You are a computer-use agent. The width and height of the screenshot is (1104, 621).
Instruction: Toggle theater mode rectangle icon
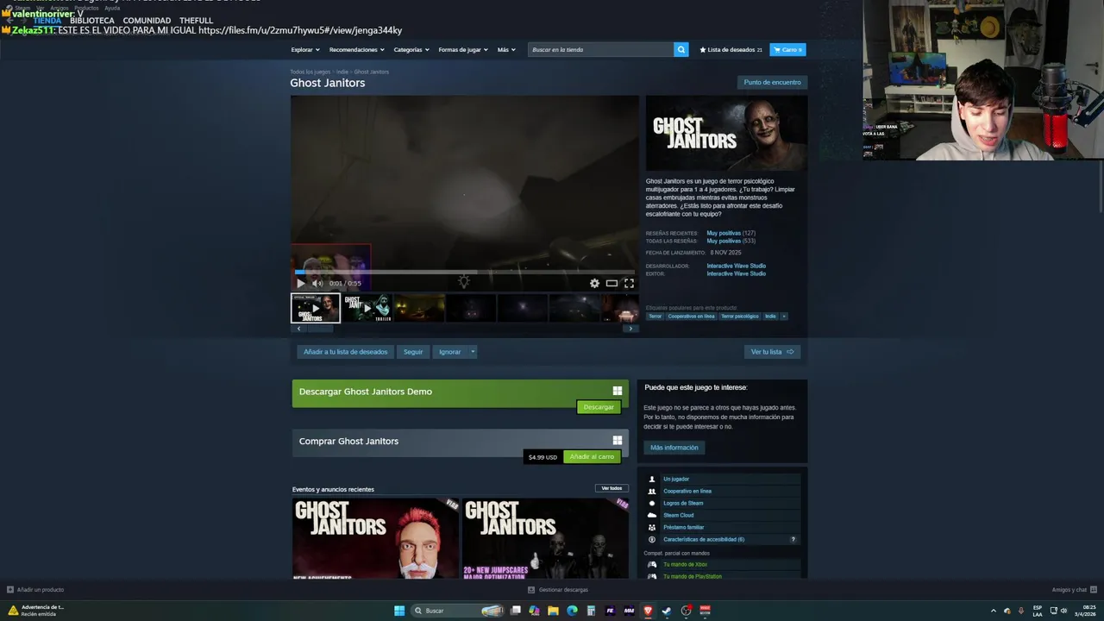(x=612, y=283)
